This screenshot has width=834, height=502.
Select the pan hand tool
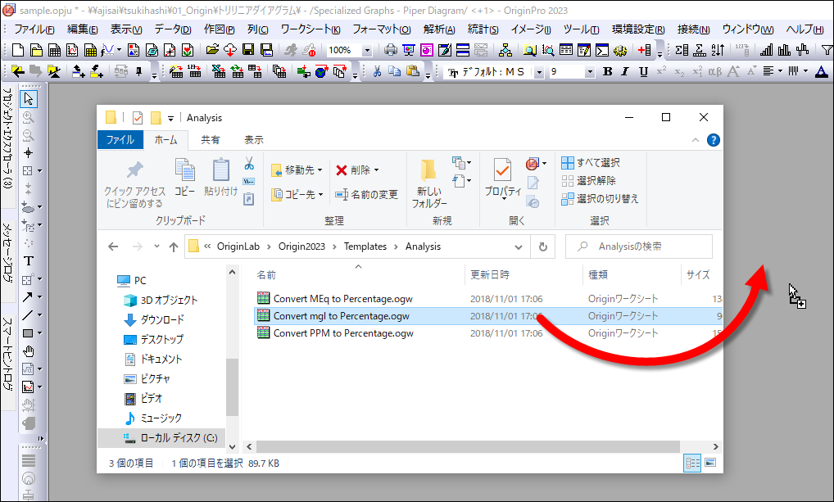(28, 351)
